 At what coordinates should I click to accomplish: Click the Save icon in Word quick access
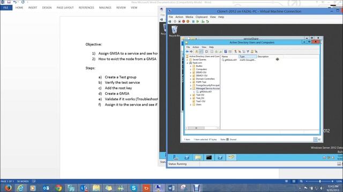pyautogui.click(x=9, y=2)
